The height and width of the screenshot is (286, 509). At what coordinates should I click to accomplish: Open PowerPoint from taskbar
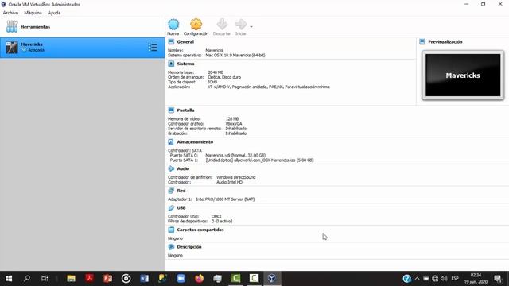pyautogui.click(x=108, y=278)
